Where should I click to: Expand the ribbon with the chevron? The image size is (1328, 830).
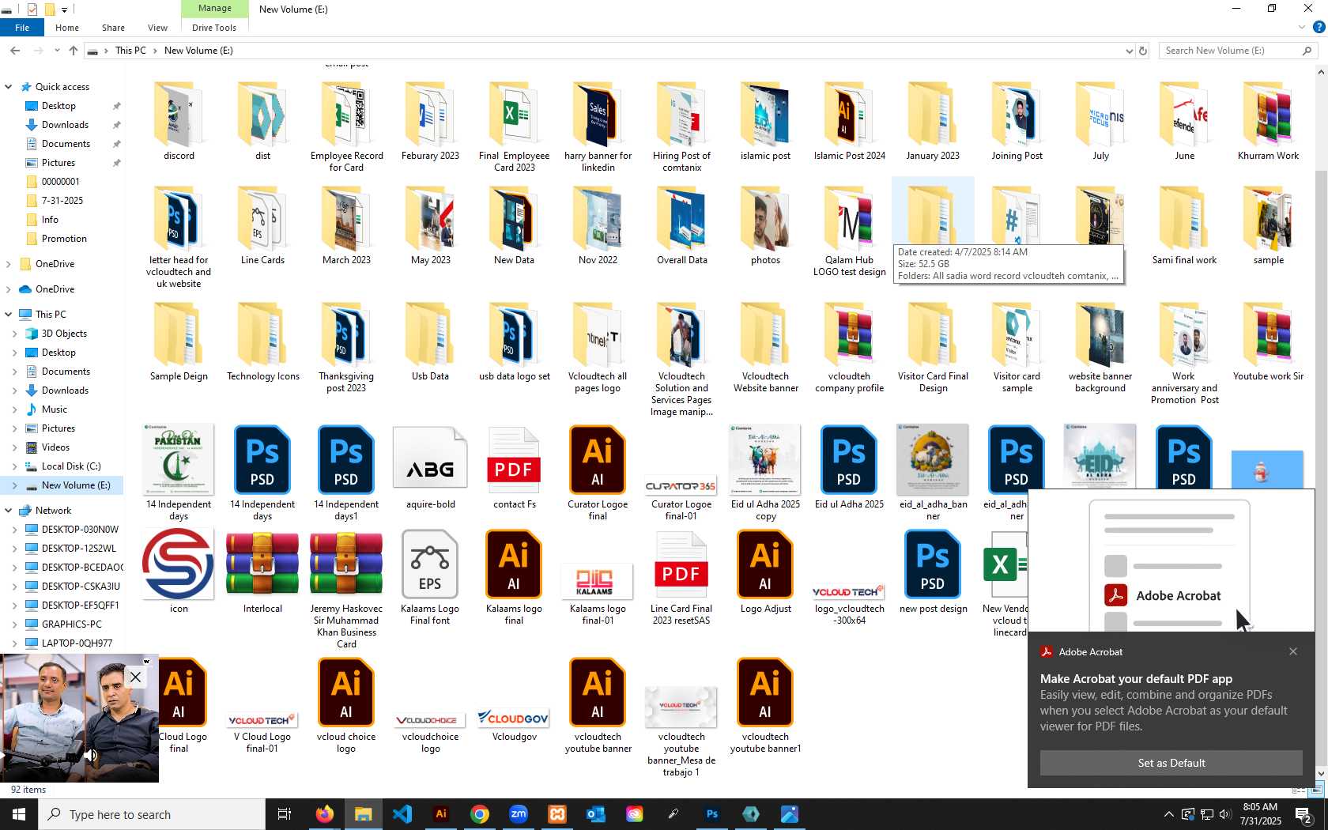point(1302,27)
